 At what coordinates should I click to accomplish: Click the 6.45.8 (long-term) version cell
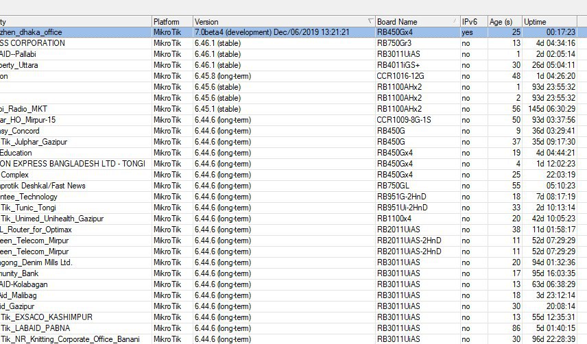[284, 76]
